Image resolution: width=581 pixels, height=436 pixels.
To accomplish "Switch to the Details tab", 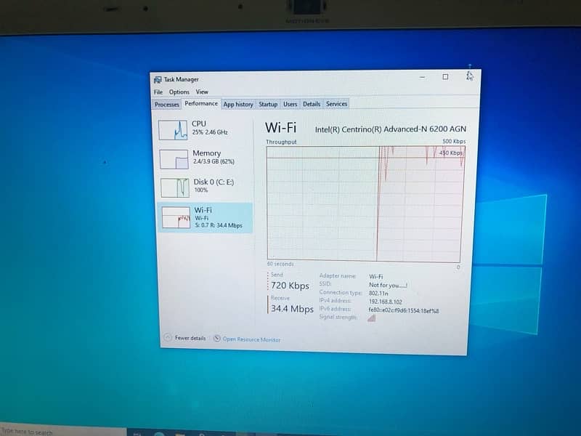I will click(x=312, y=105).
